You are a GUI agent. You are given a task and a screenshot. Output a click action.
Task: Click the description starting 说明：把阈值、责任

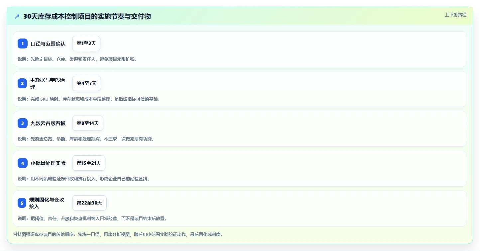click(92, 218)
